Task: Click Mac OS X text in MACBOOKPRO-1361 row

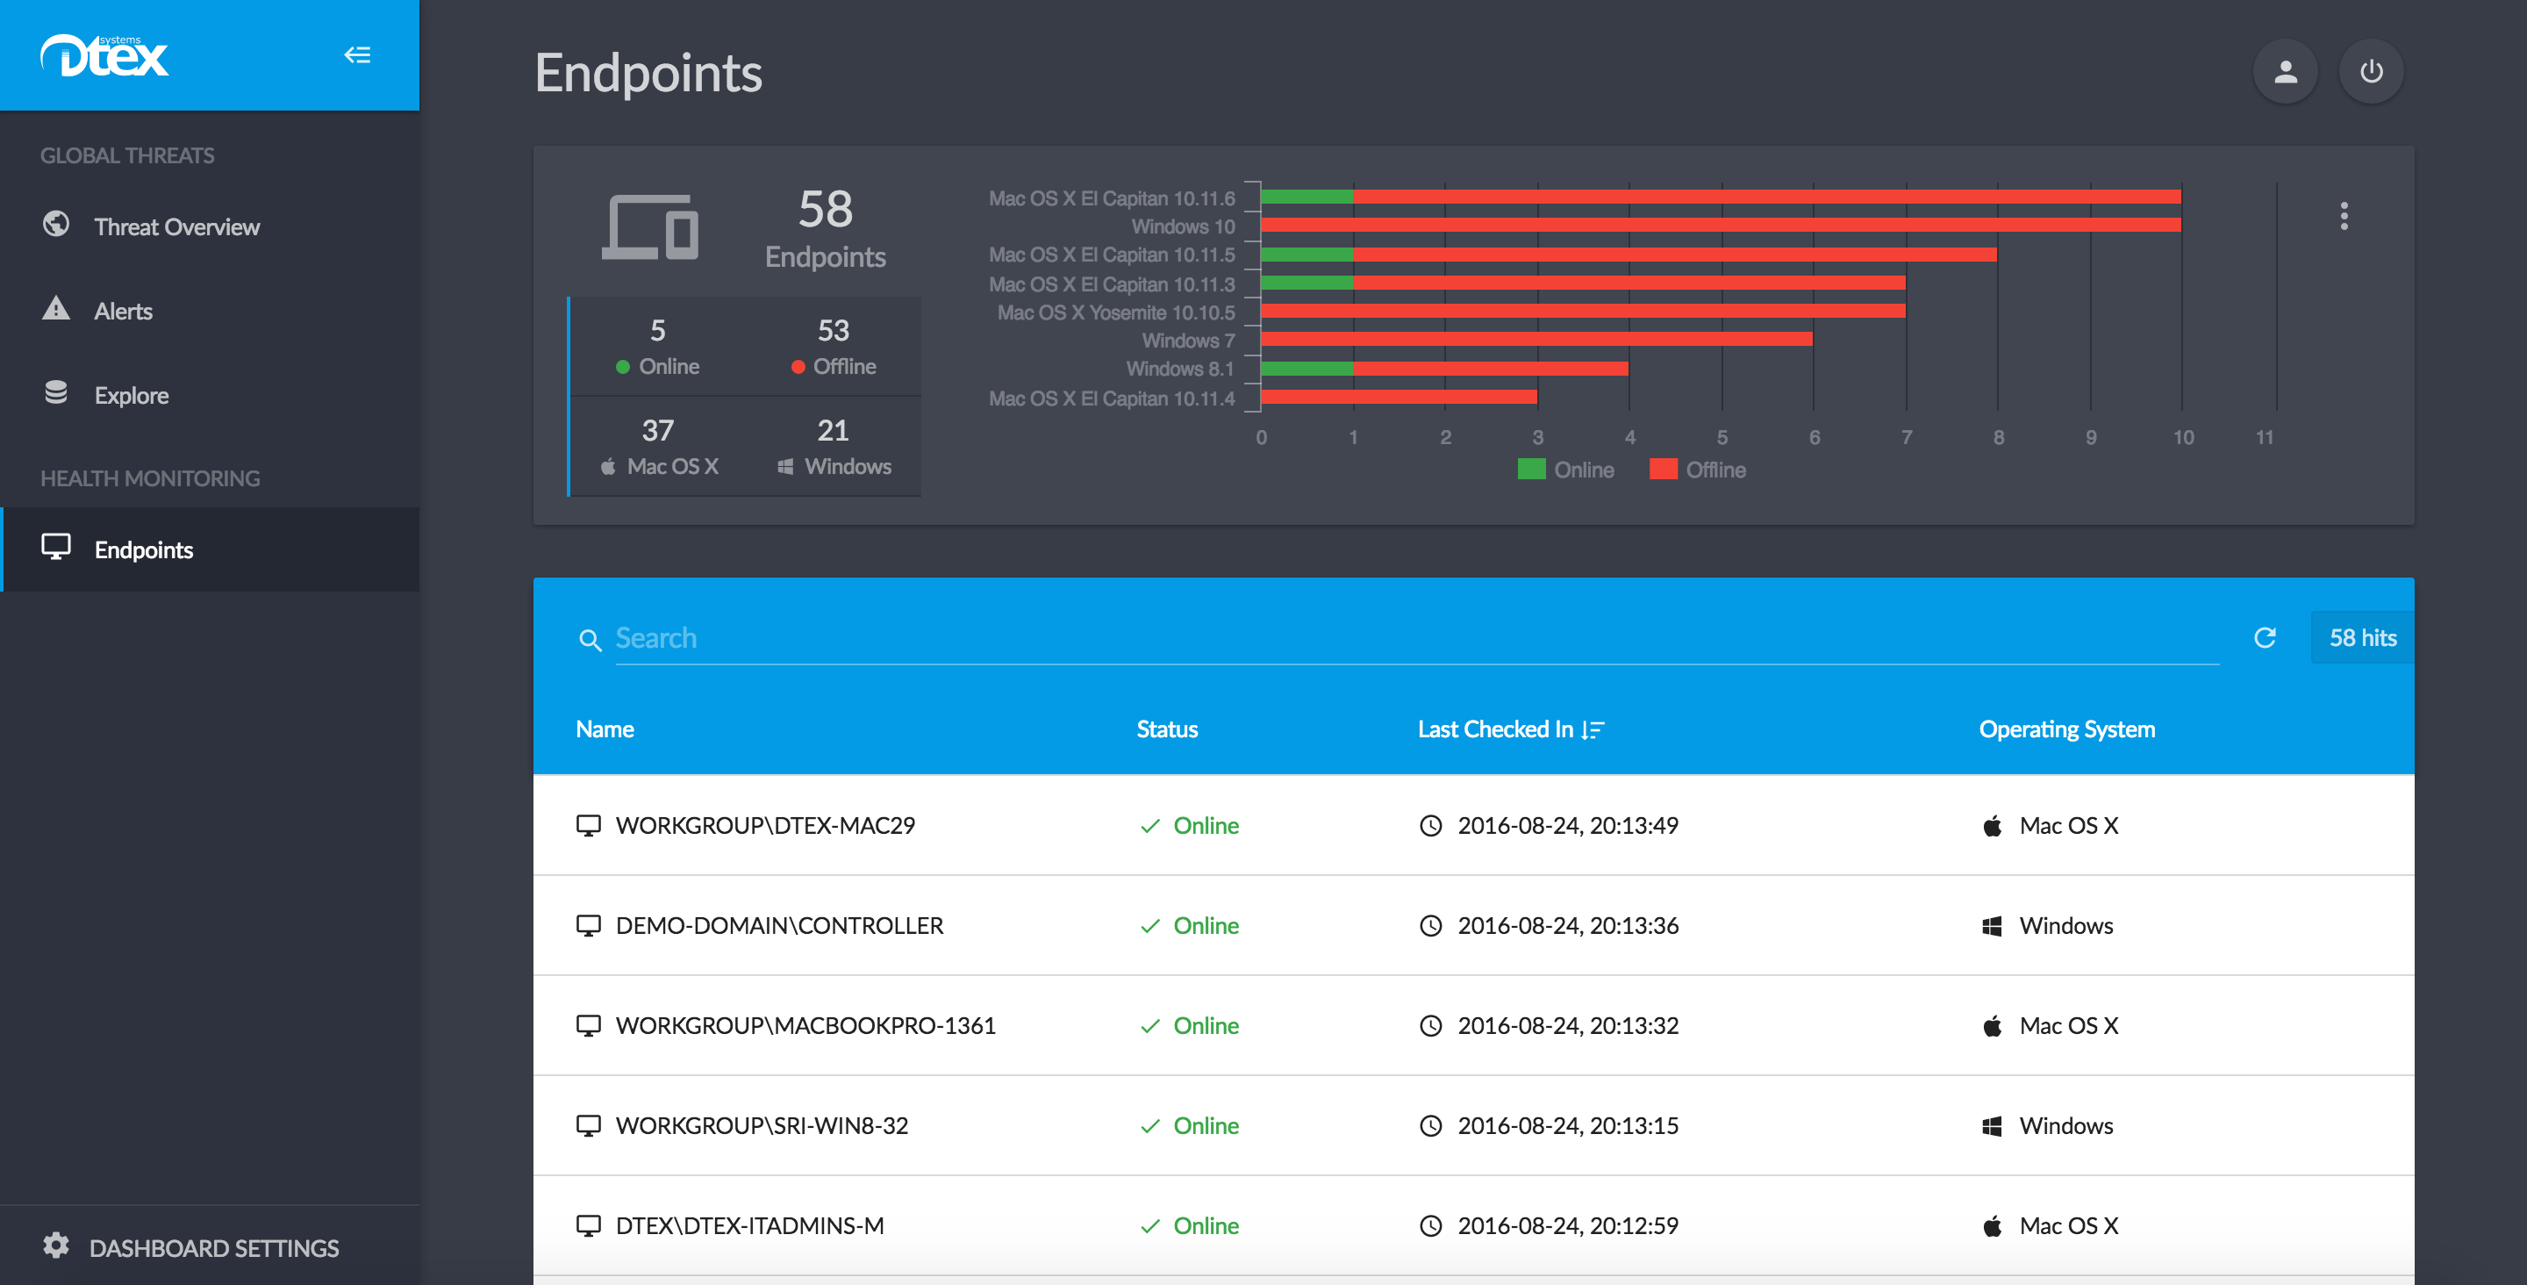Action: click(x=2068, y=1026)
